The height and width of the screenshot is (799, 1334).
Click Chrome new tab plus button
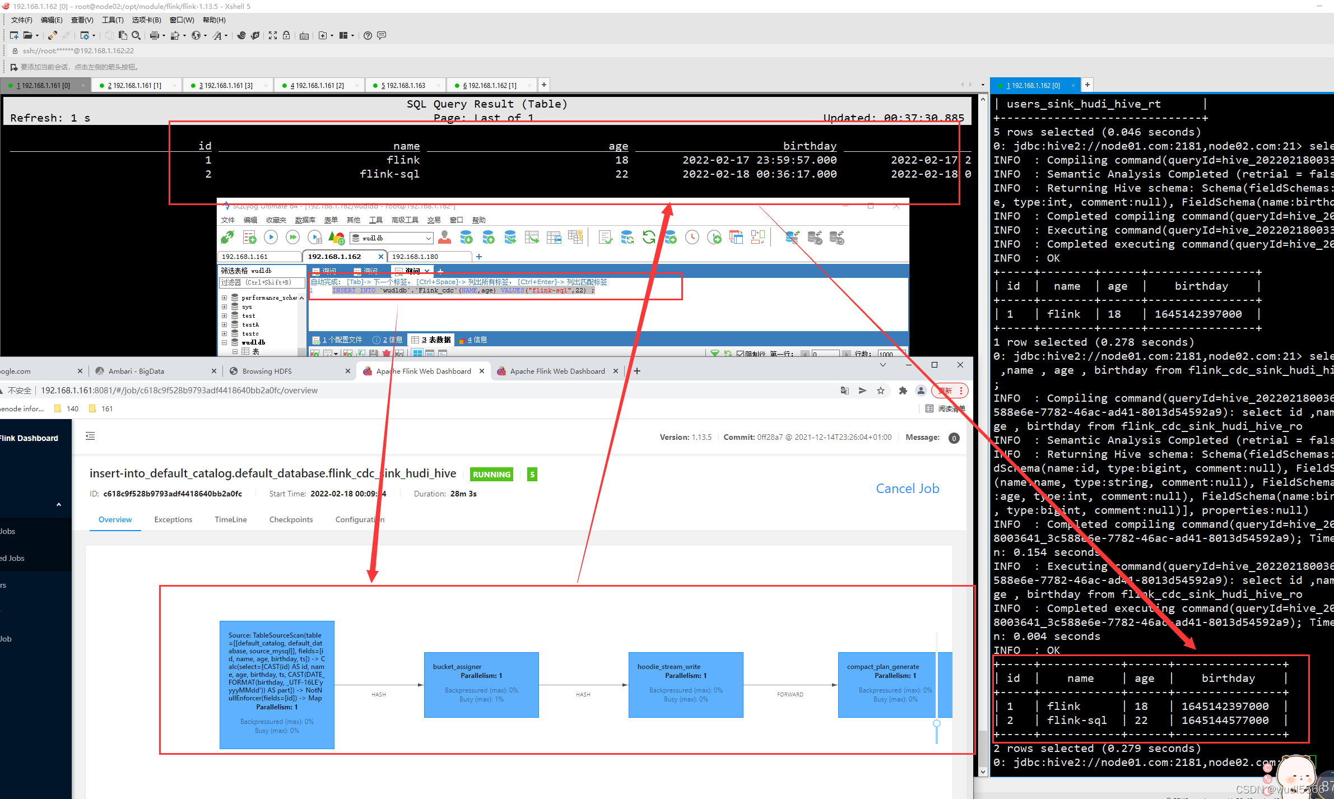click(x=637, y=371)
